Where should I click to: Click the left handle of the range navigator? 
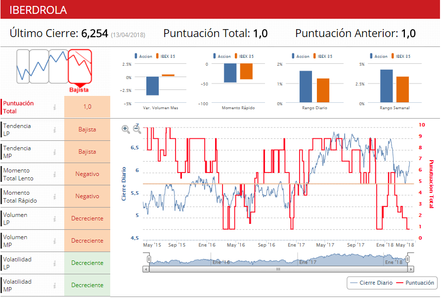pos(149,259)
